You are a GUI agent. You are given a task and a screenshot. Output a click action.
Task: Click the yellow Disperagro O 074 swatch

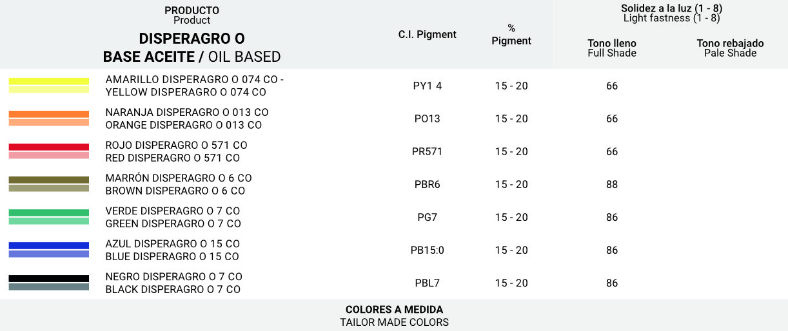point(49,86)
